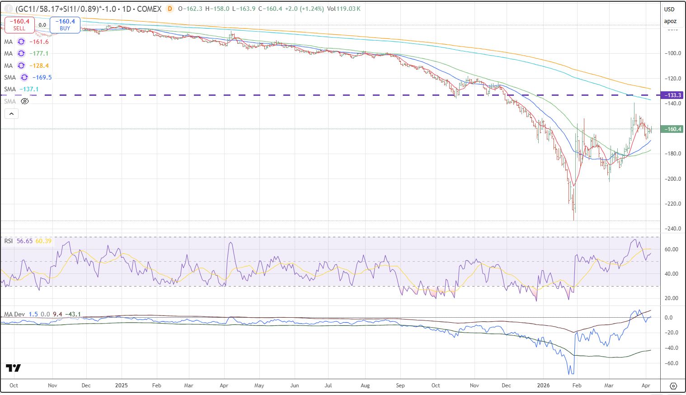The height and width of the screenshot is (395, 686).
Task: Open the apoz unit selector on price scale
Action: coord(670,21)
